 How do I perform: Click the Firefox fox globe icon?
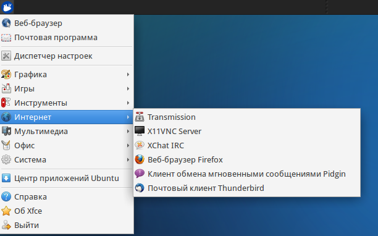[140, 160]
